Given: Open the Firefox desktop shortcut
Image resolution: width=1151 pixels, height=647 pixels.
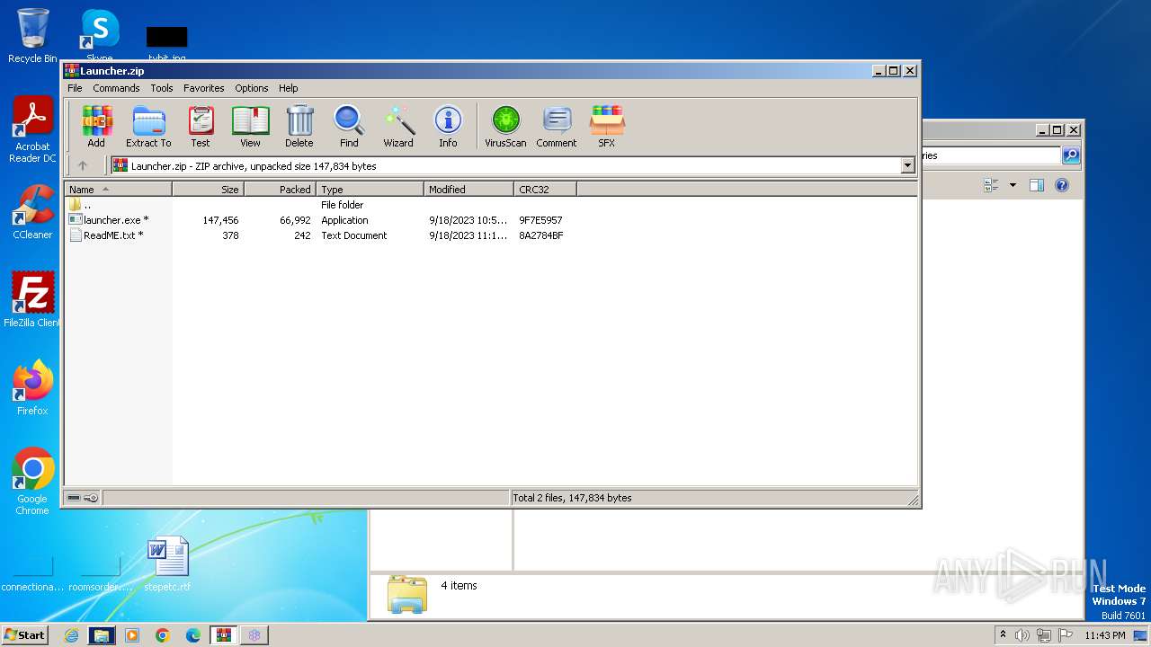Looking at the screenshot, I should click(x=32, y=388).
